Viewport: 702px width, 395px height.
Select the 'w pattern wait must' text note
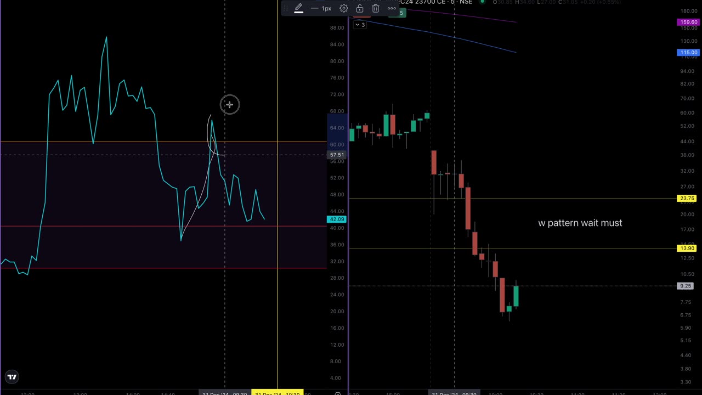click(x=580, y=223)
